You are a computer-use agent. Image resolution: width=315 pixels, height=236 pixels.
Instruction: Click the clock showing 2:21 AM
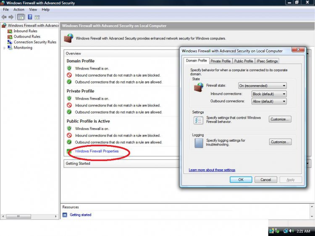click(x=303, y=231)
